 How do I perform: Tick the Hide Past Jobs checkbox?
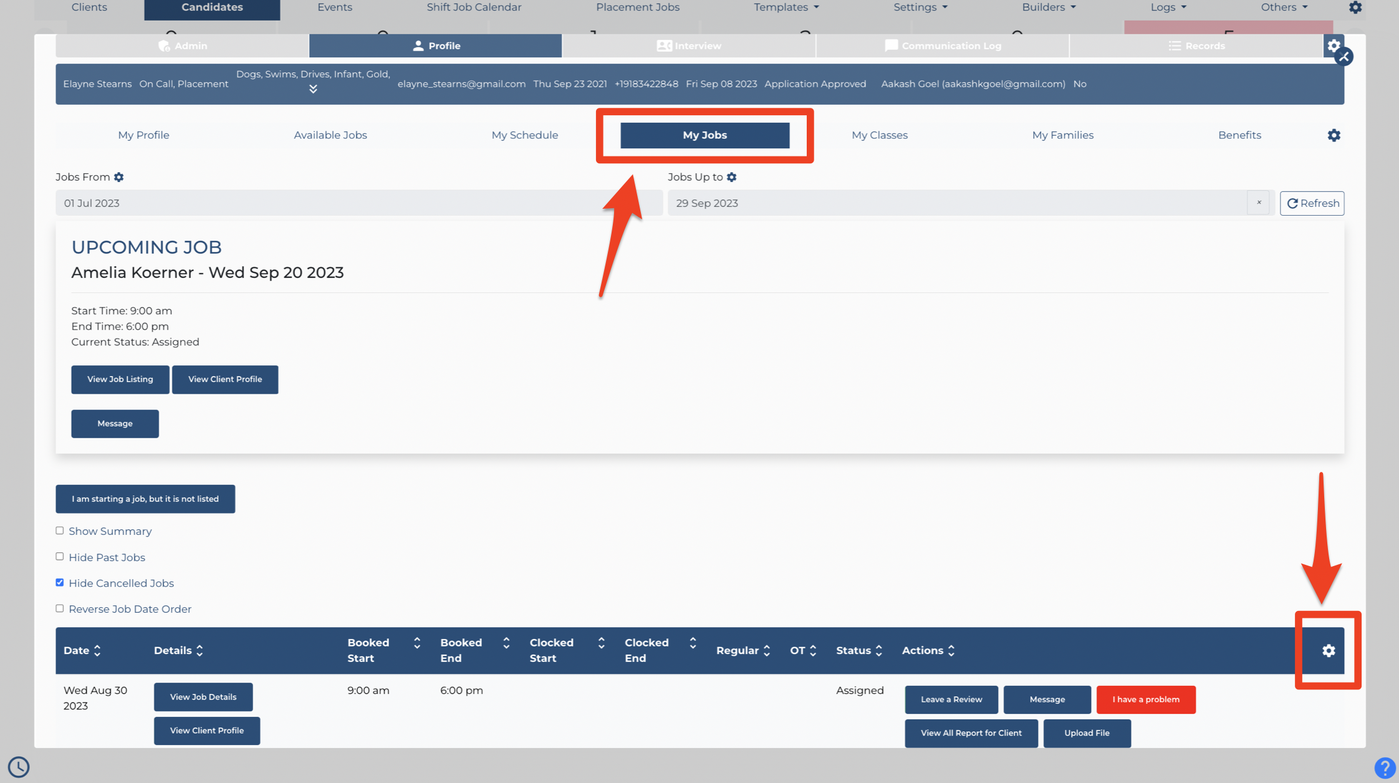pos(60,557)
